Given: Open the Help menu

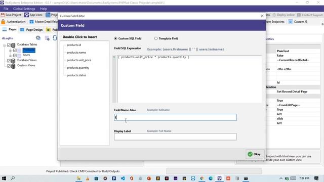Looking at the screenshot, I should (44, 9).
